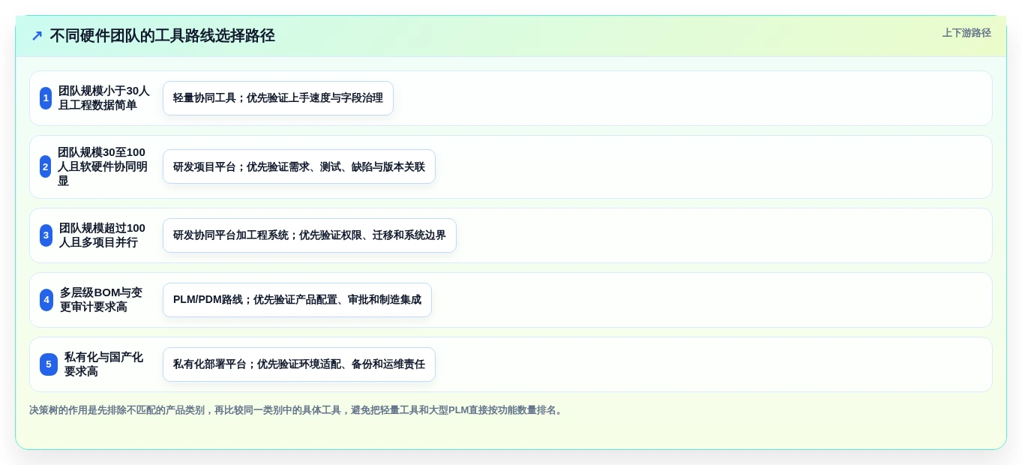This screenshot has width=1022, height=465.
Task: Click the condition 团队规模超过100人且多项目并行
Action: coord(103,235)
